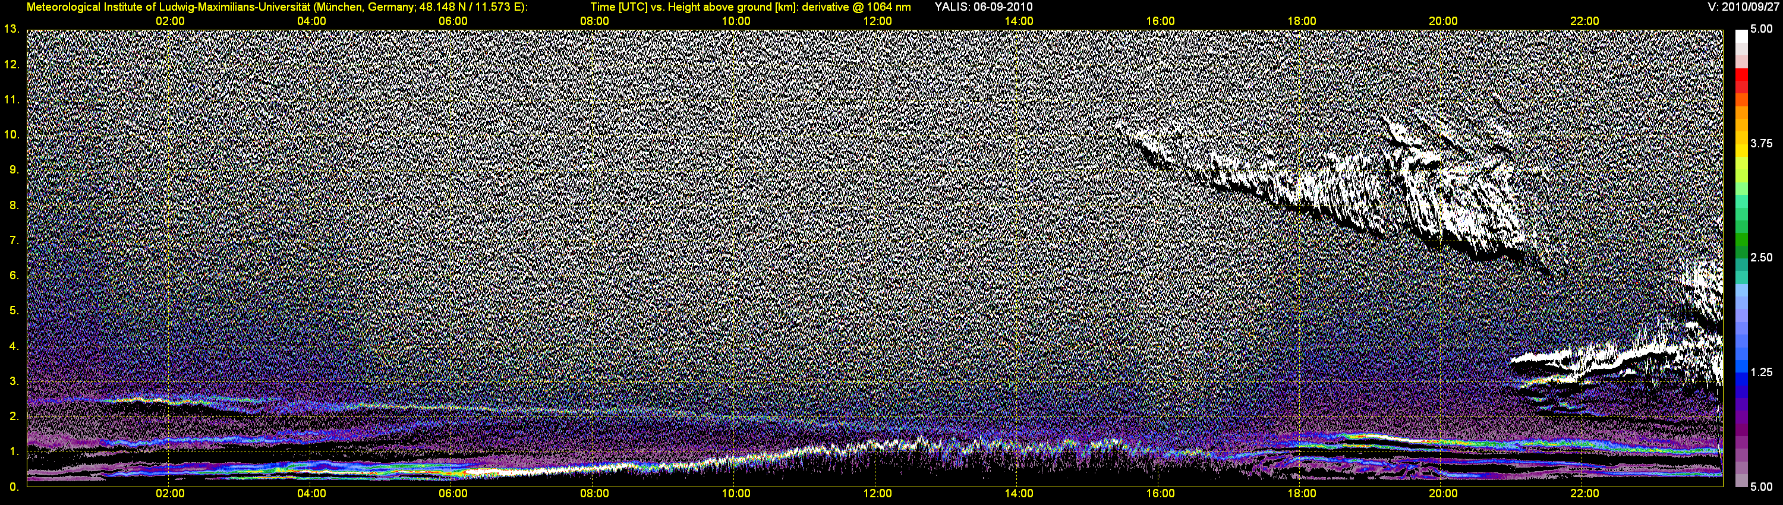Select the 14:00 label on the top time axis

coord(1019,21)
